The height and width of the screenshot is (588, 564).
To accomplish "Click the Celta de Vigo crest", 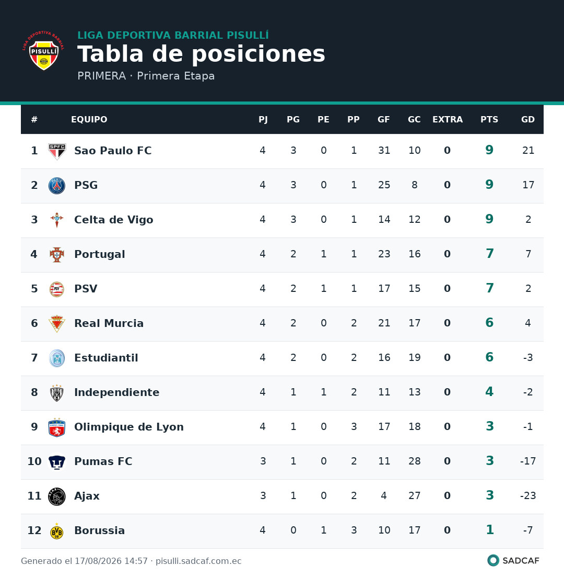I will [x=57, y=220].
